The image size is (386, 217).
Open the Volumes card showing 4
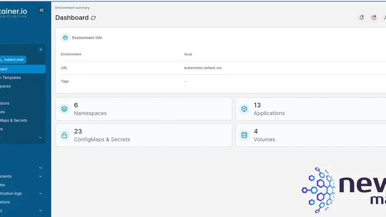coord(311,135)
